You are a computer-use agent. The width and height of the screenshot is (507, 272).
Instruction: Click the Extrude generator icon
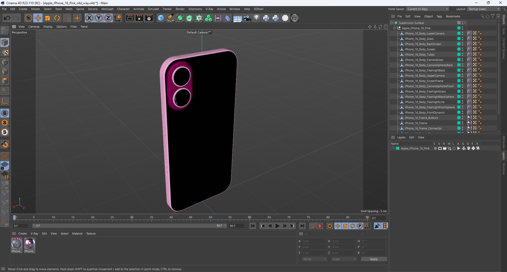pyautogui.click(x=190, y=18)
